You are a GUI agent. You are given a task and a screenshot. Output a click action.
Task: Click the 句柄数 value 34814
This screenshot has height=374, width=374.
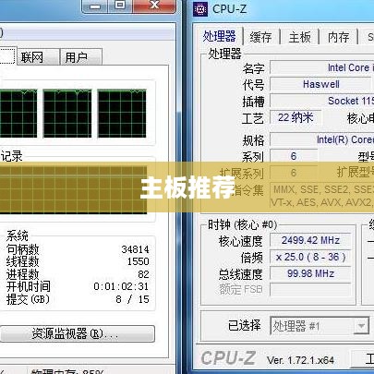135,249
